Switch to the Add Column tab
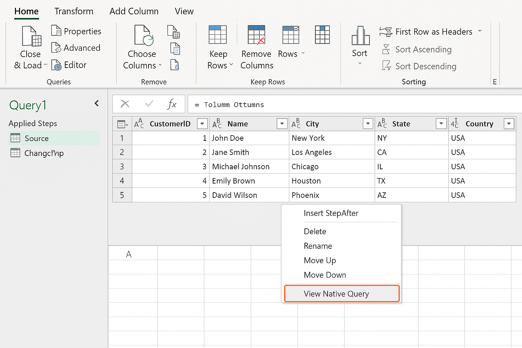 coord(134,11)
